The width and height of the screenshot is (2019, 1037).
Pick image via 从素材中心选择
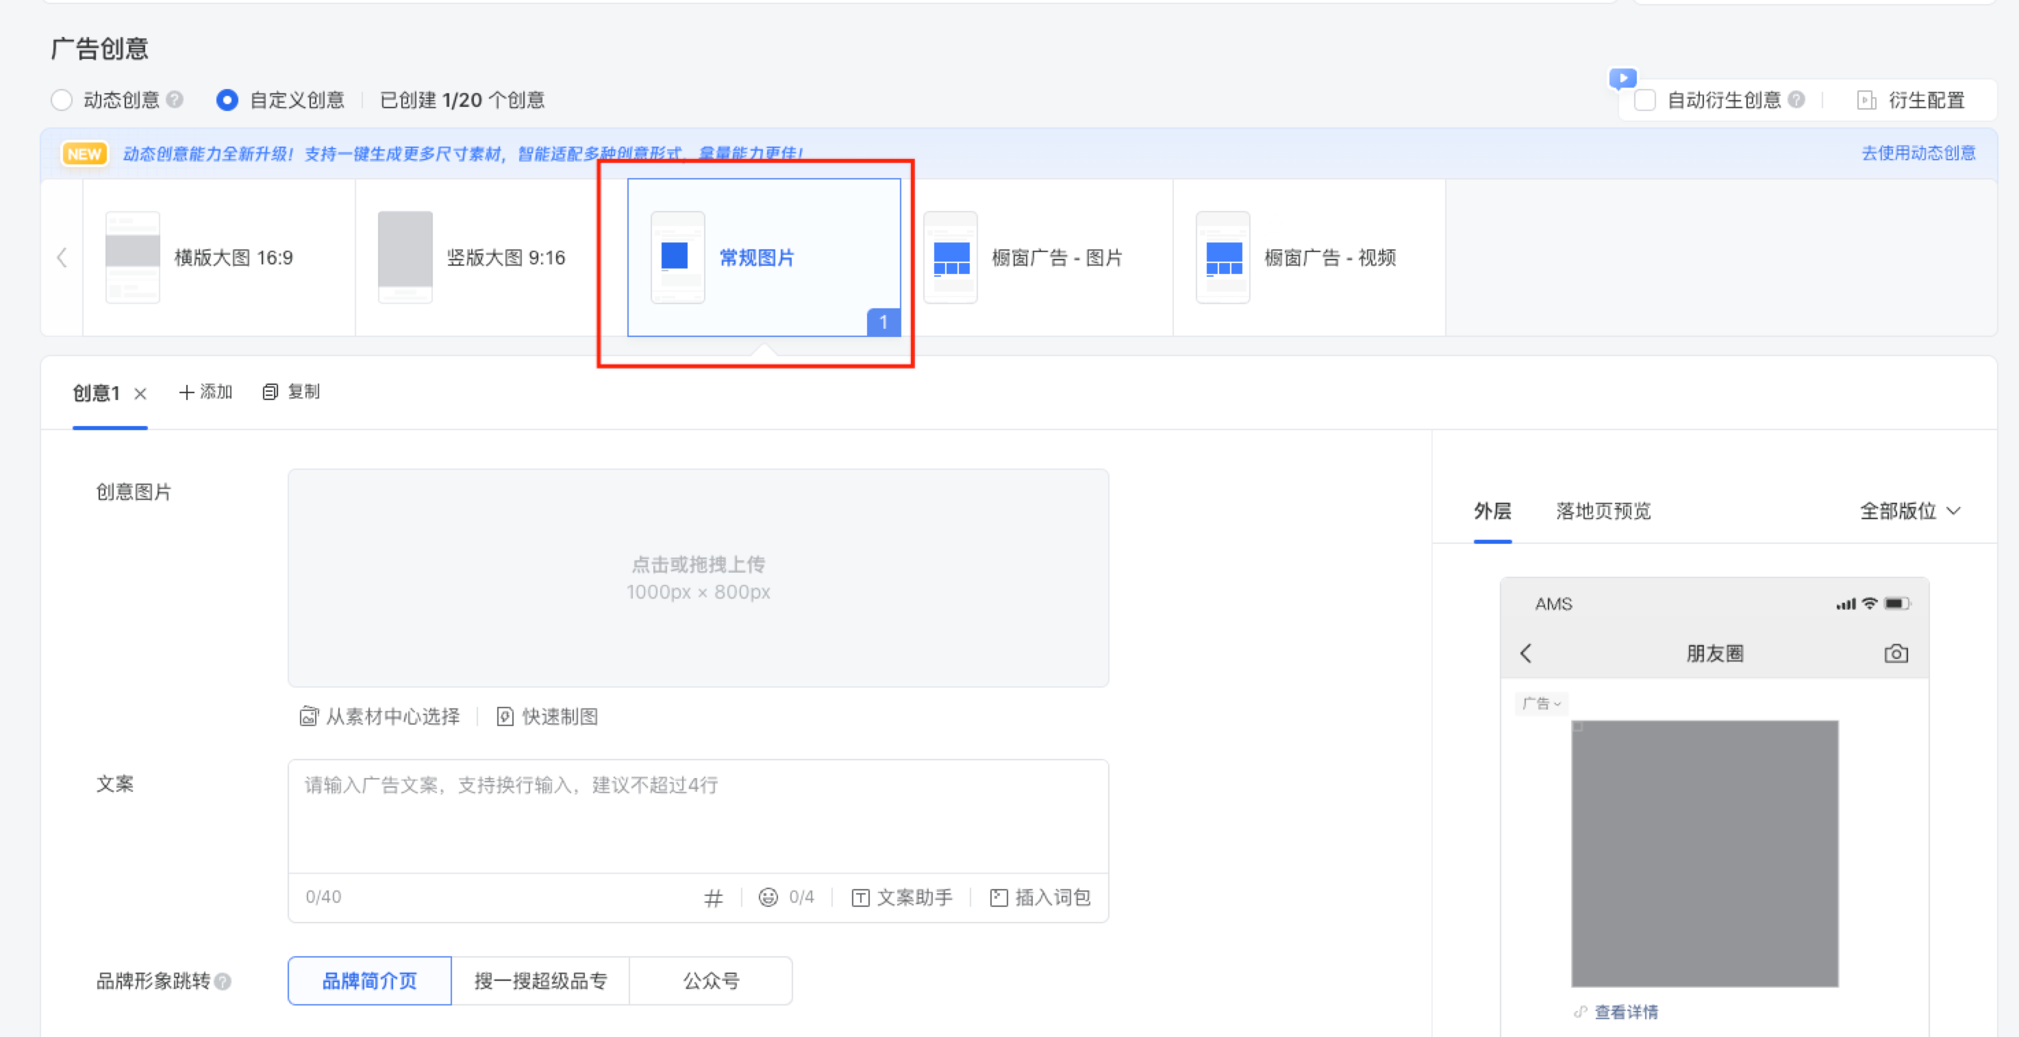[380, 716]
